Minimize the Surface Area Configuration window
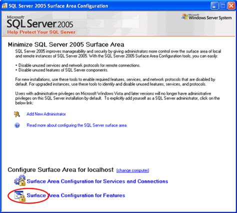 pos(214,6)
